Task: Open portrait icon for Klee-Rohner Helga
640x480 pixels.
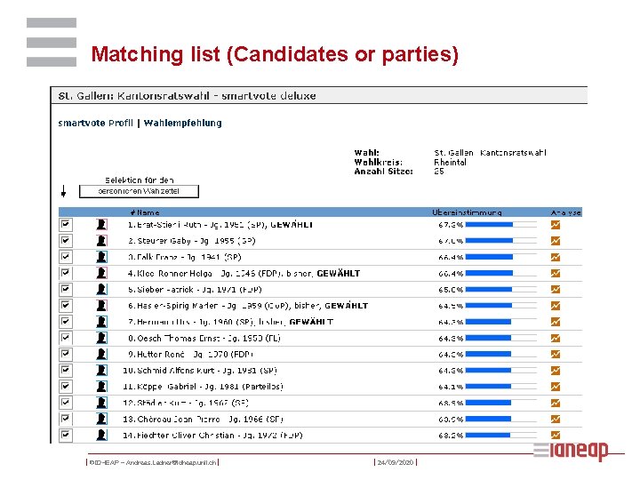Action: (101, 273)
